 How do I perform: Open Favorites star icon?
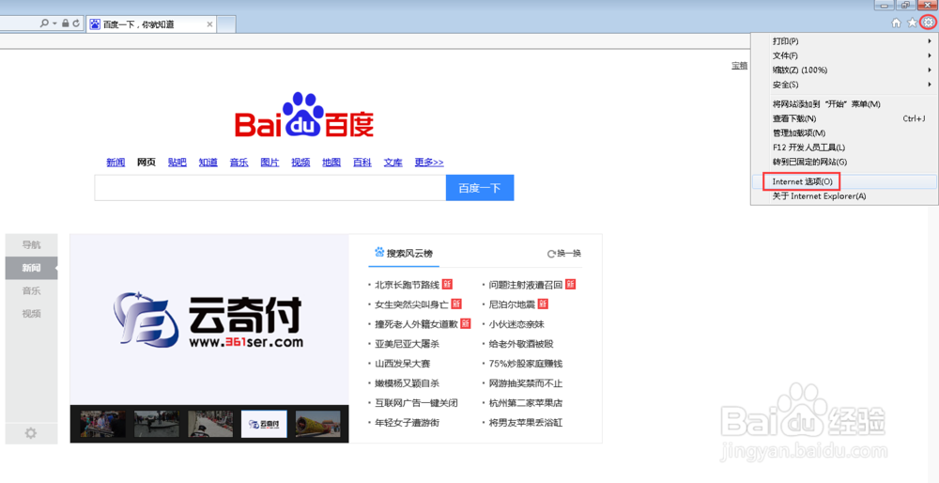(x=912, y=23)
